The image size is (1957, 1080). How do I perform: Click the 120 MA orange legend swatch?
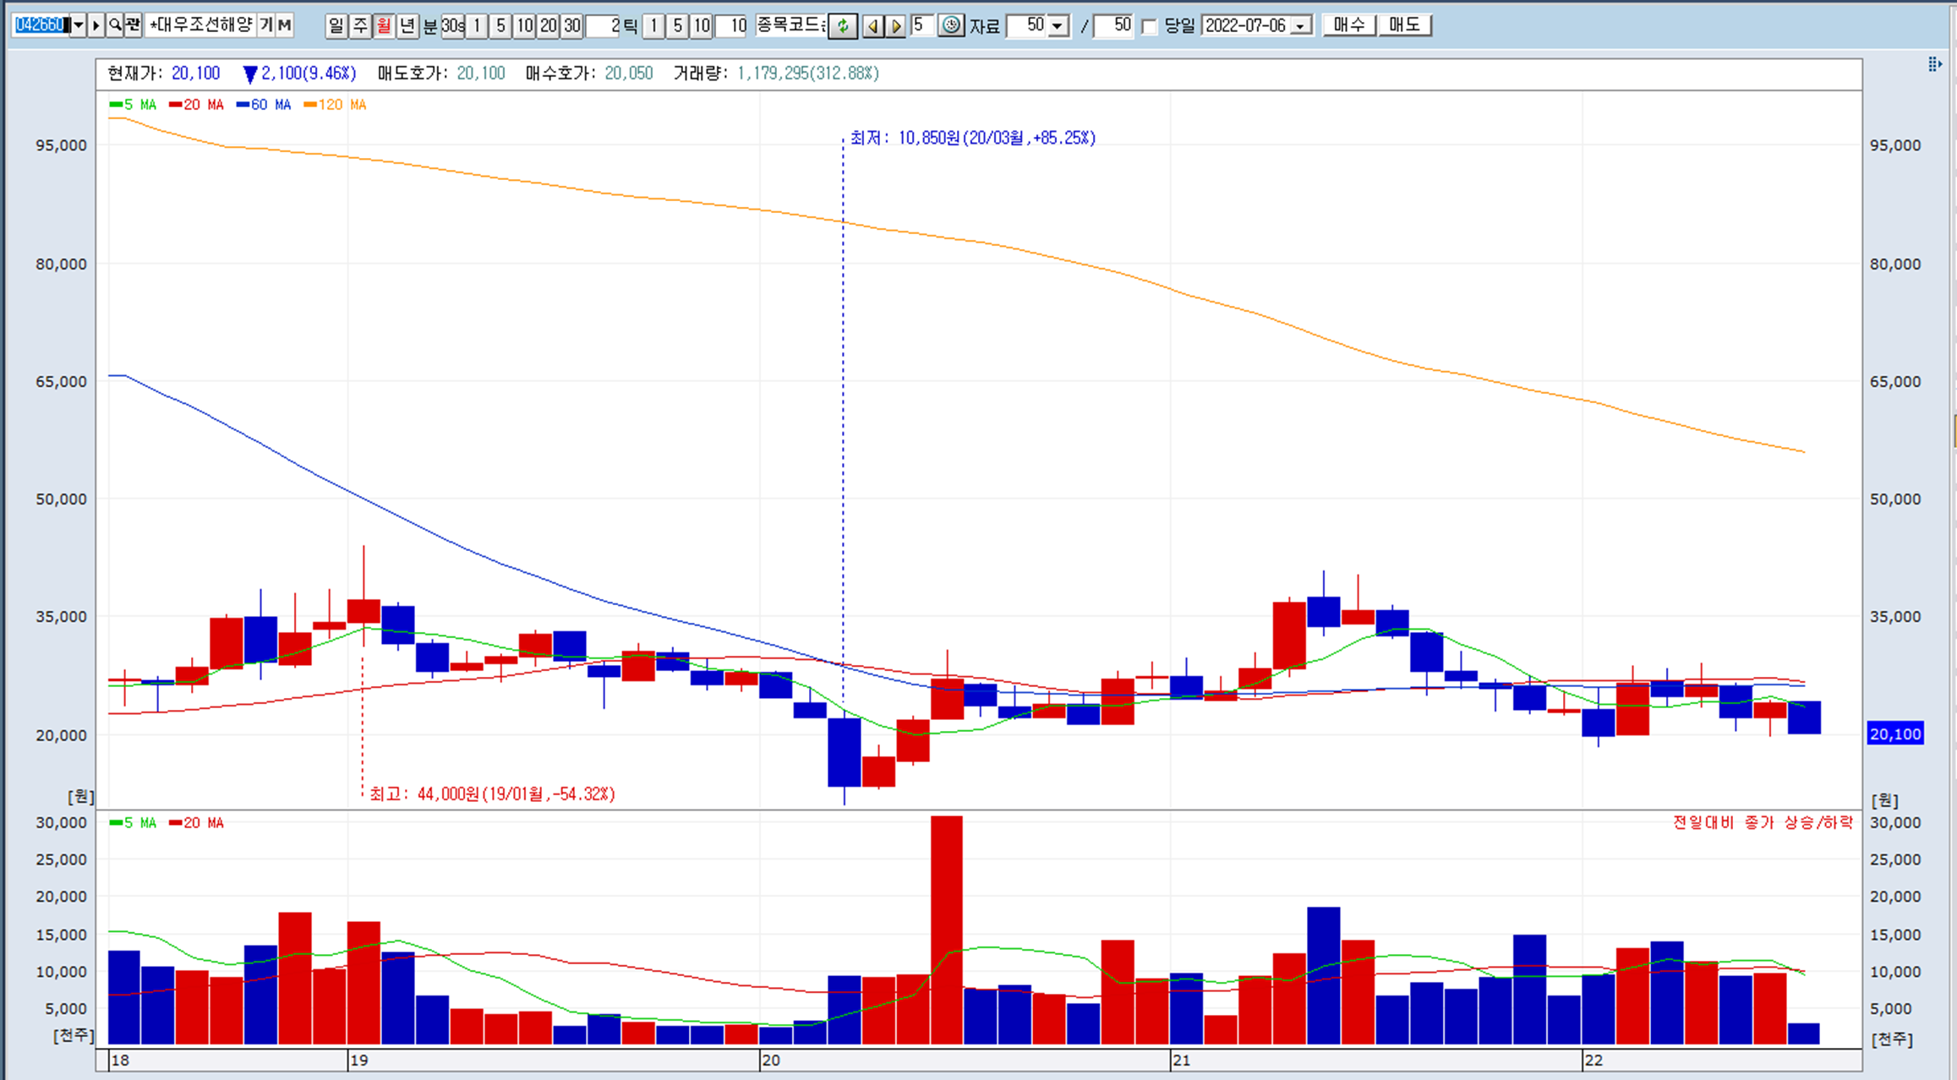[310, 105]
